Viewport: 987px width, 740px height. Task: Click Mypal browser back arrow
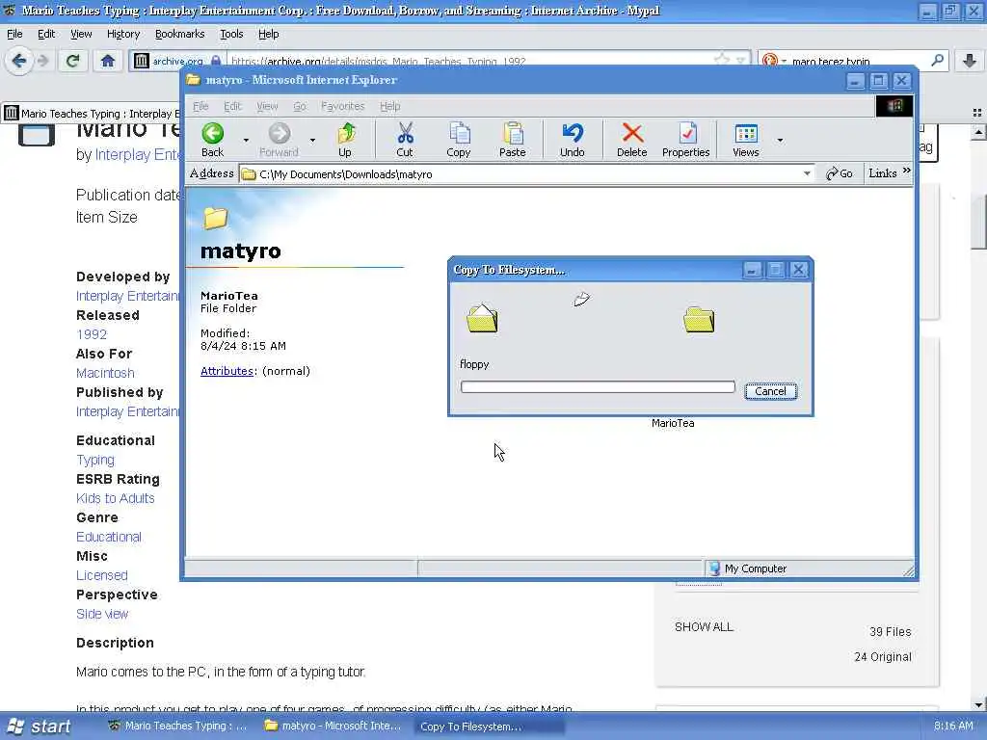(19, 61)
